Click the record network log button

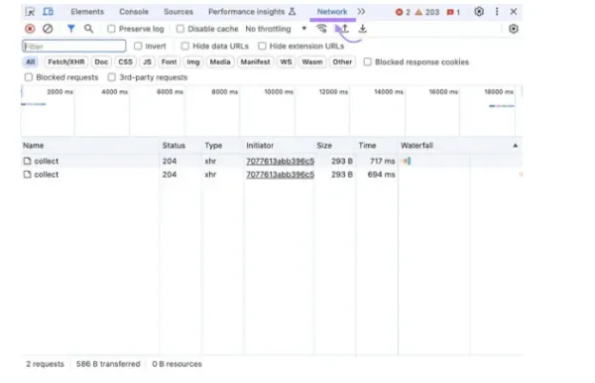click(30, 29)
